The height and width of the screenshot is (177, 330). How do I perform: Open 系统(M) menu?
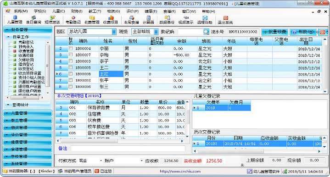point(21,11)
